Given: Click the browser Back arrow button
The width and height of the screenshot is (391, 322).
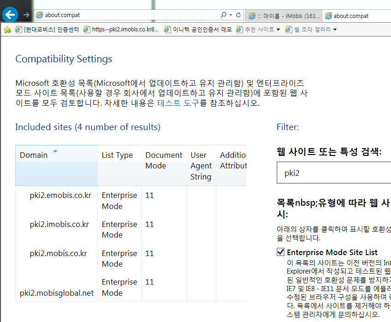Looking at the screenshot, I should pyautogui.click(x=10, y=15).
